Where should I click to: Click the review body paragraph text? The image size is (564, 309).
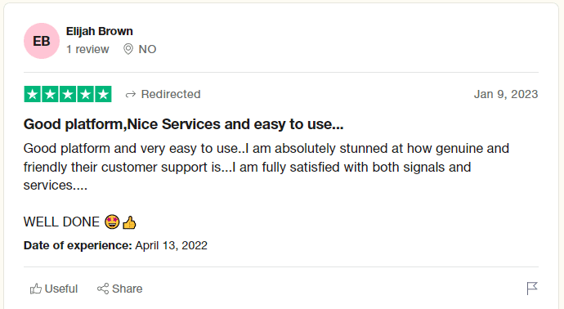266,167
